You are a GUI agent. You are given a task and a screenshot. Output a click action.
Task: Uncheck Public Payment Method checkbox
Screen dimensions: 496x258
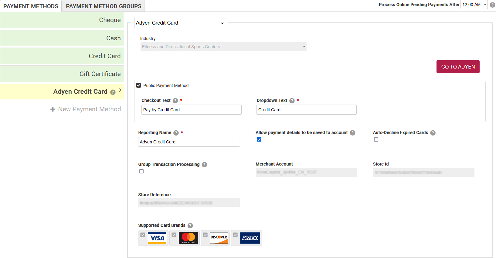(x=139, y=85)
